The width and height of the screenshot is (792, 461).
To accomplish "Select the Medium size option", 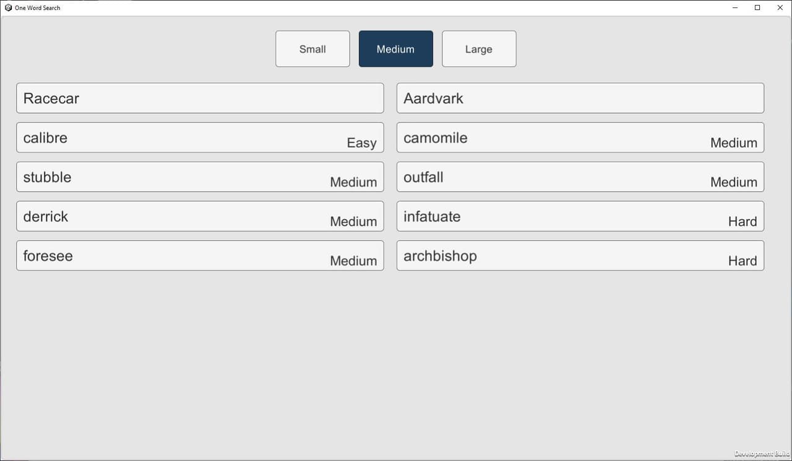I will 396,49.
